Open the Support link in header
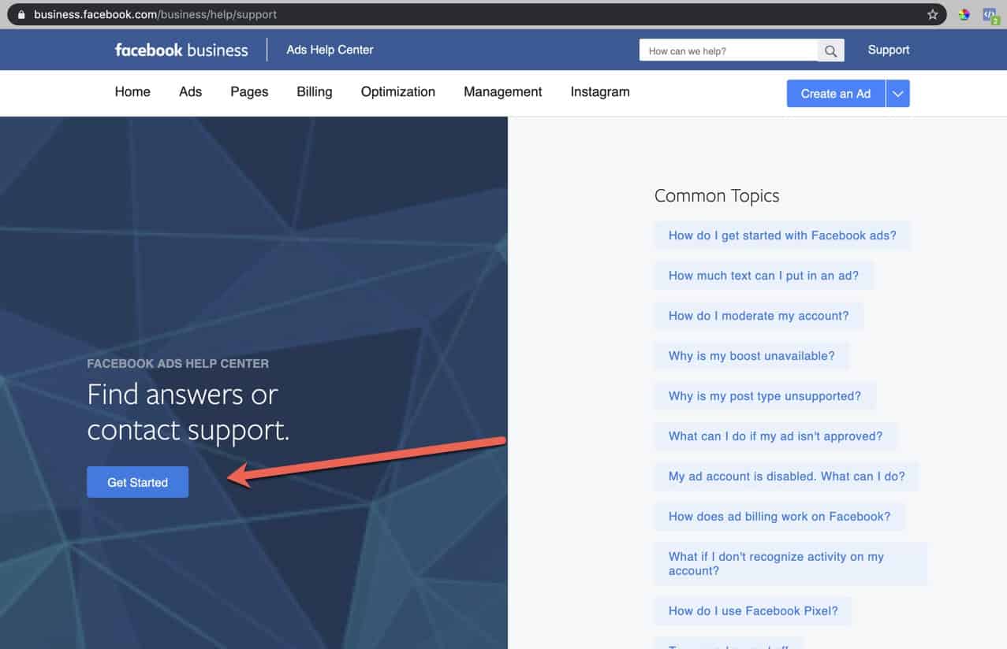 coord(888,50)
